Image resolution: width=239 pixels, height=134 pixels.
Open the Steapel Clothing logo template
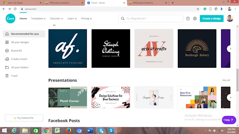tap(111, 48)
